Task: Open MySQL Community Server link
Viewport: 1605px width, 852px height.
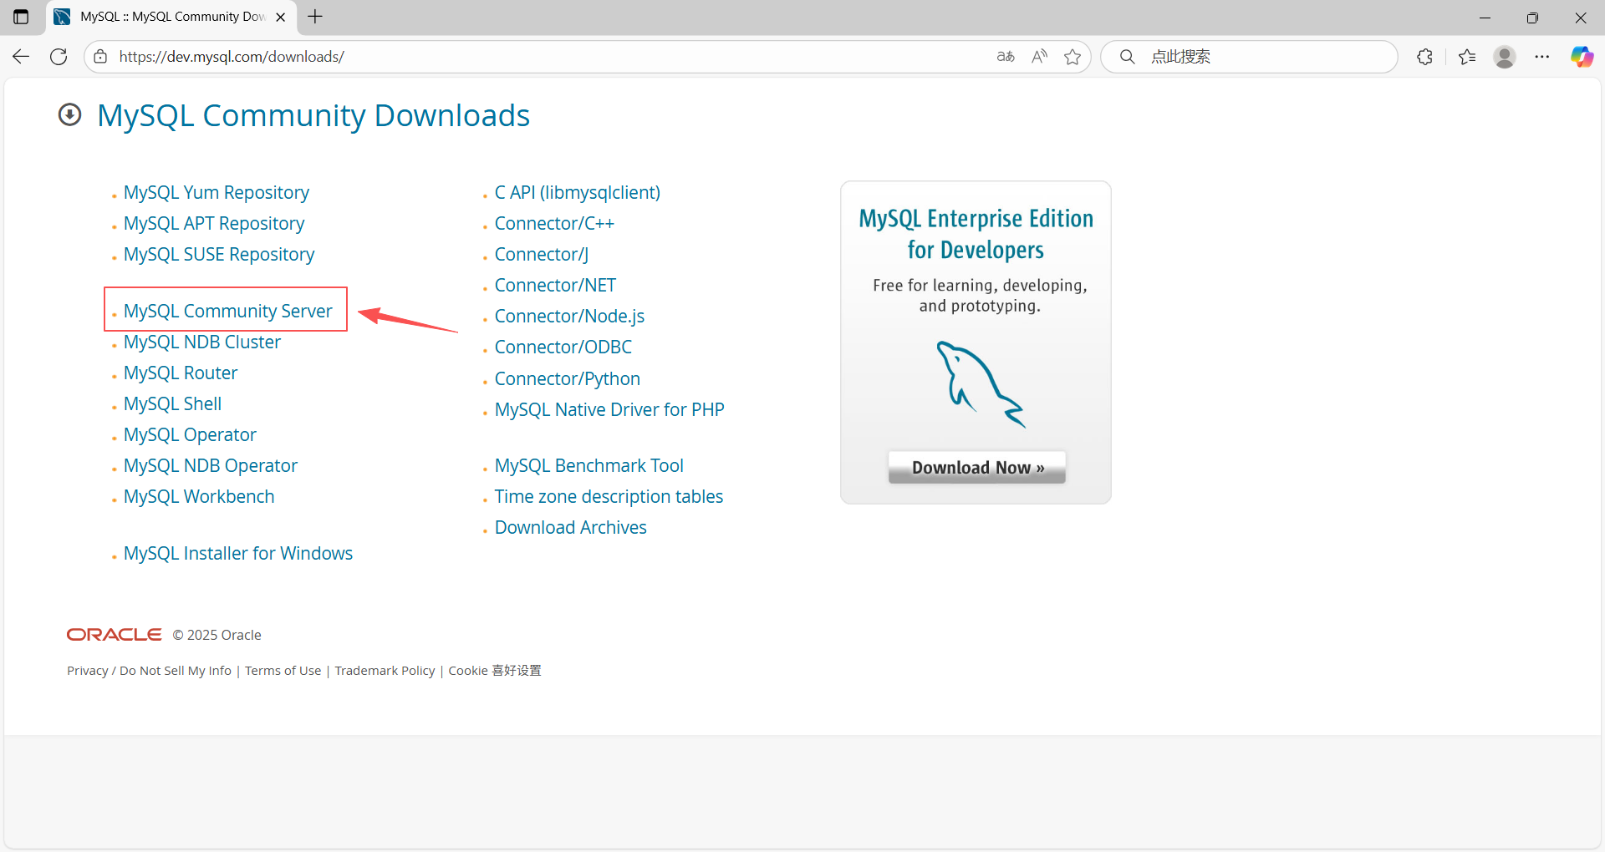Action: click(228, 311)
